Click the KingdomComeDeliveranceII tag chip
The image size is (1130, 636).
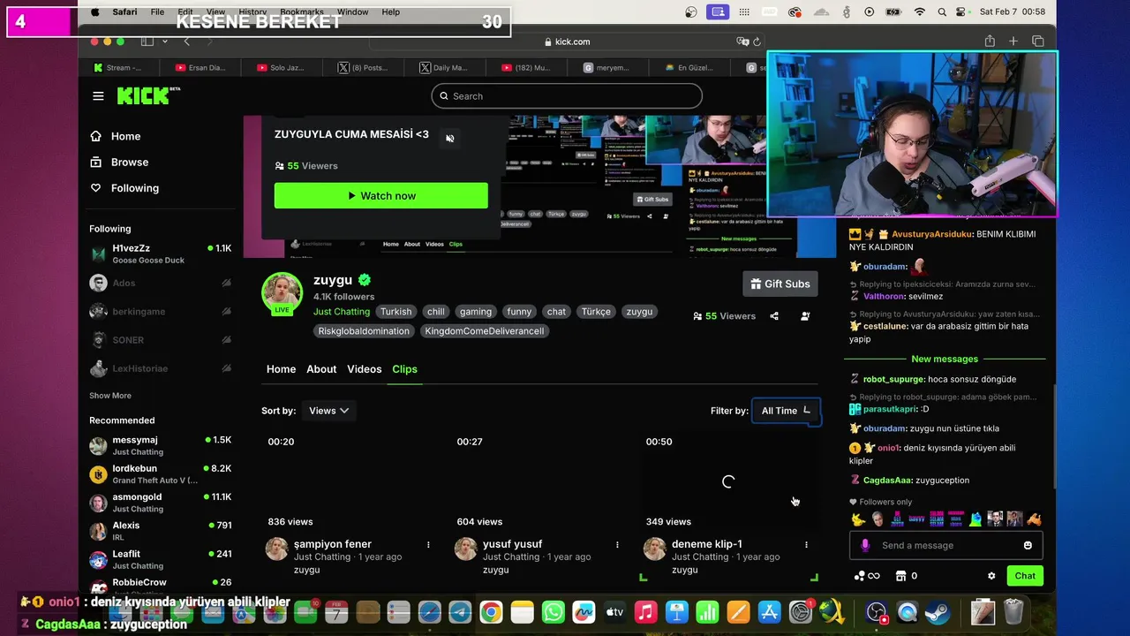(485, 331)
